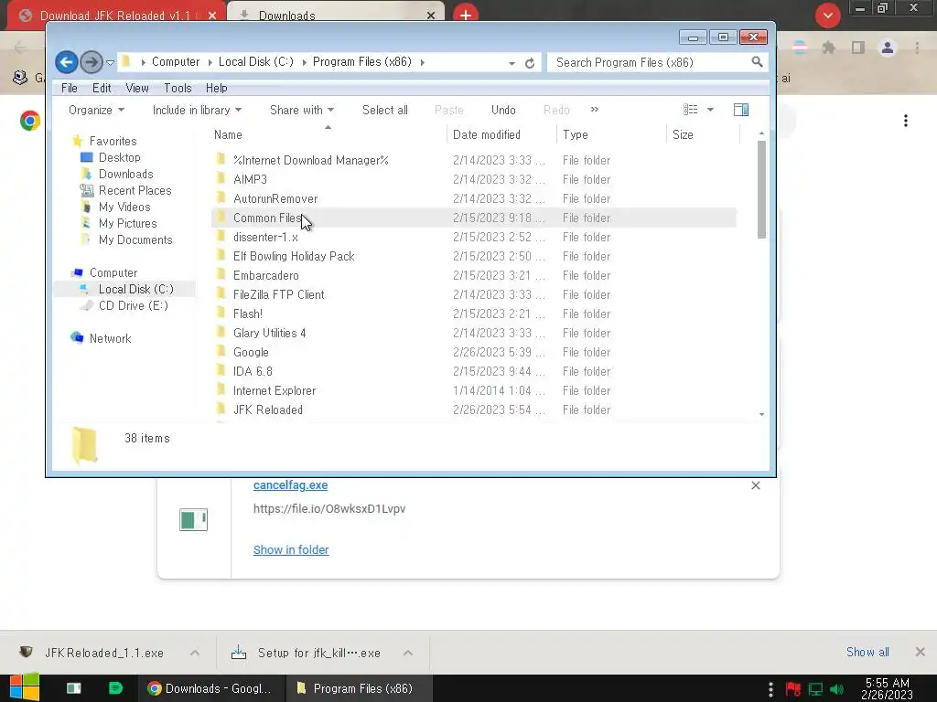Select the Elf Bowling Holiday Pack folder icon
The height and width of the screenshot is (702, 937).
pos(221,256)
